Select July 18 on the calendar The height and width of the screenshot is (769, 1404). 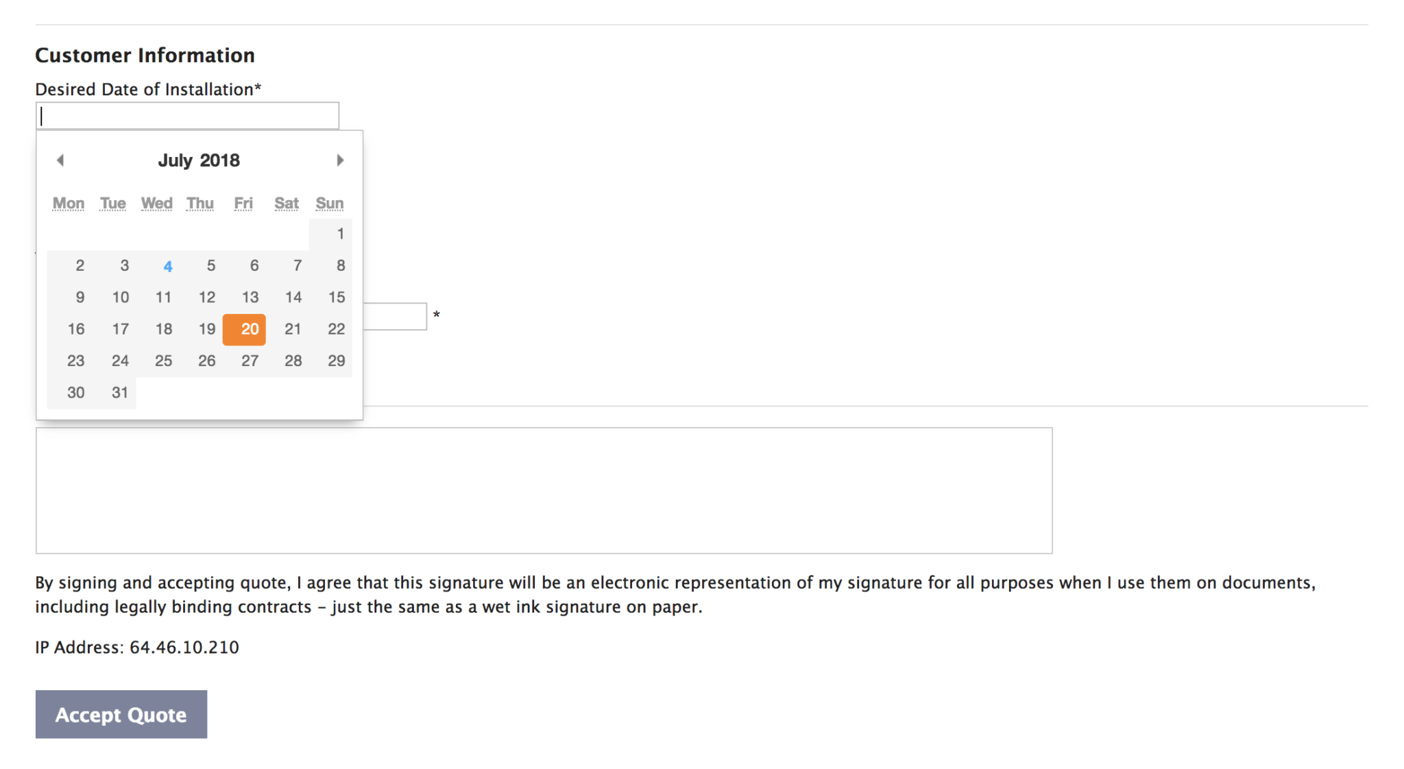tap(157, 329)
